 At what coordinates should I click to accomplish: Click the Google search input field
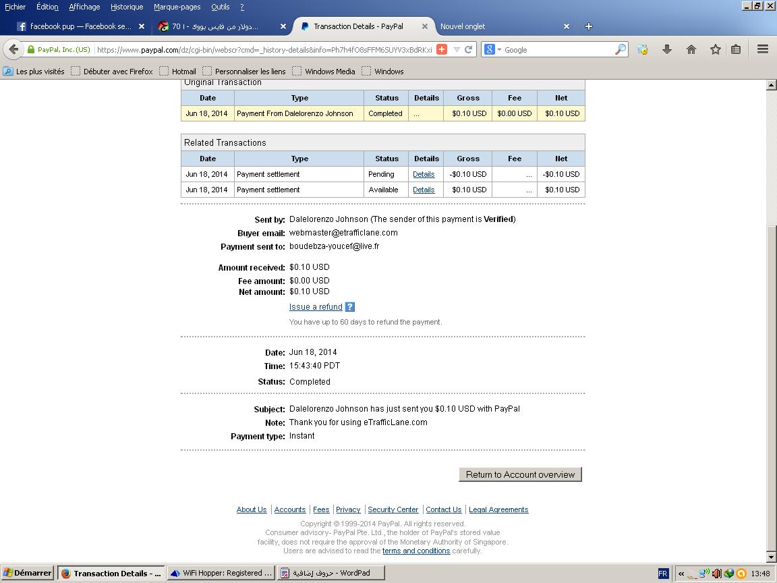click(558, 49)
